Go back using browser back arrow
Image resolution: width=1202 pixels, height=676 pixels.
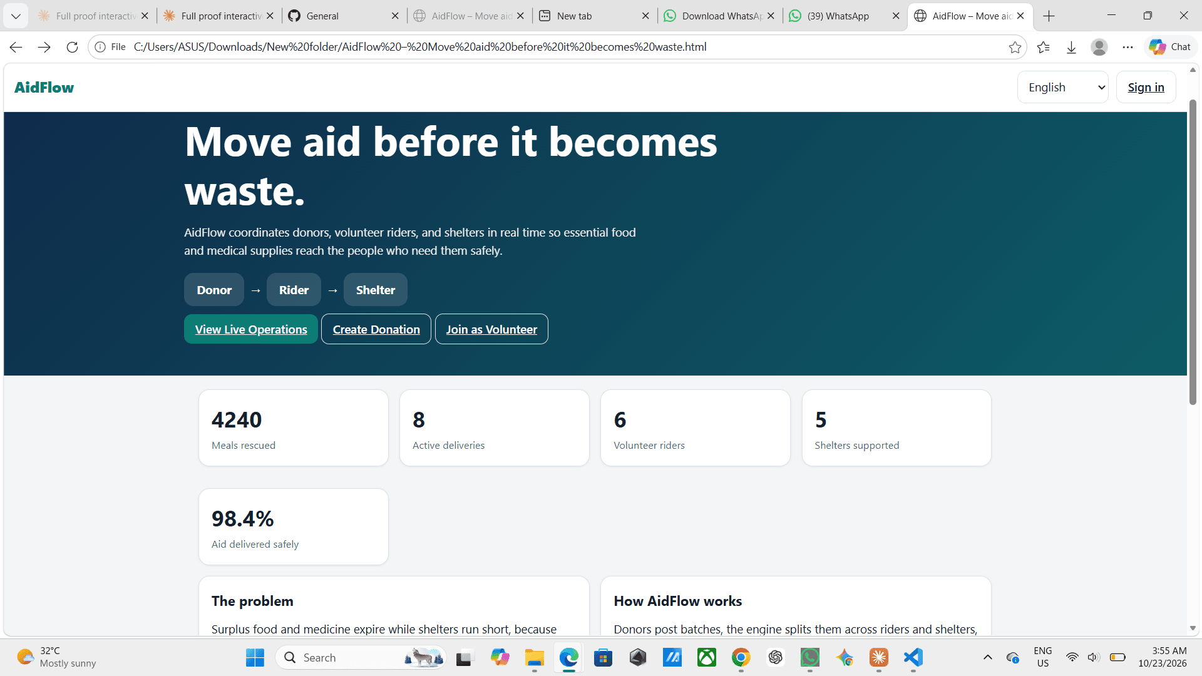(x=16, y=47)
